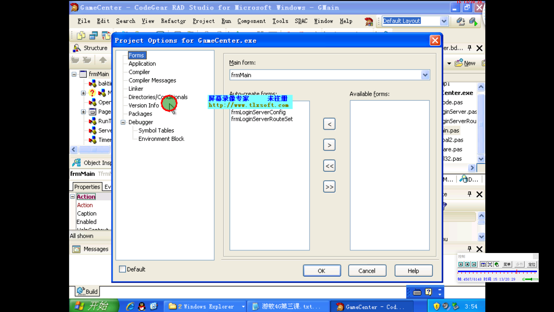This screenshot has width=554, height=312.
Task: Open Internet Explorer from quick launch
Action: click(130, 306)
